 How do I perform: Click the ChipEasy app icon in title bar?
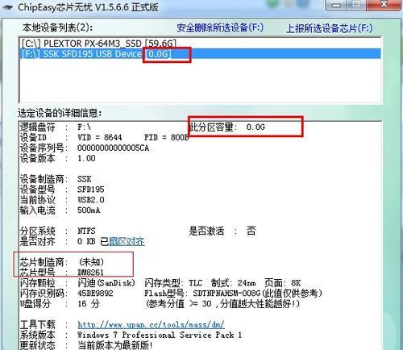tap(7, 7)
